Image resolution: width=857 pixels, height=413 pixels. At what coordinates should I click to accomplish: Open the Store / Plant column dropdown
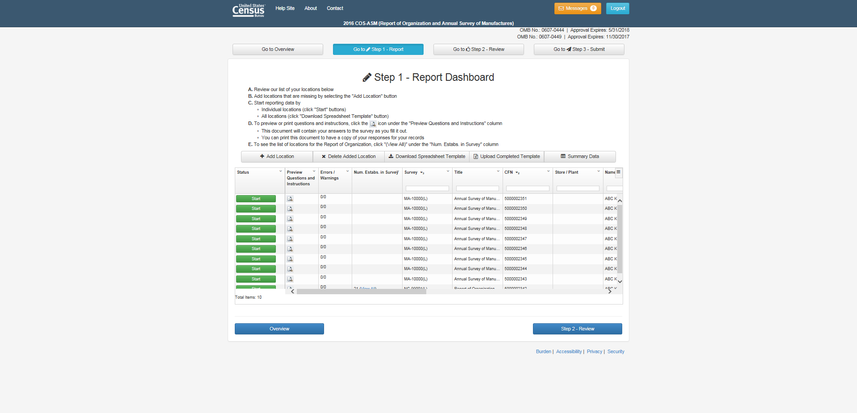click(599, 171)
